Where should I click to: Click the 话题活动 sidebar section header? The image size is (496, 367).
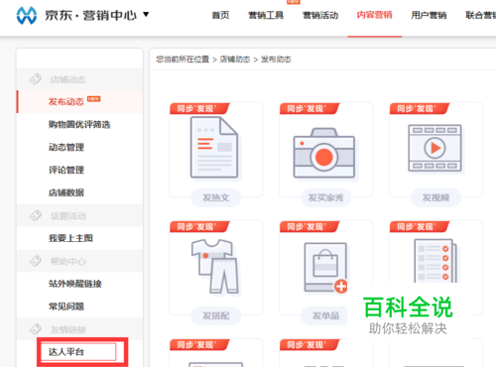79,215
